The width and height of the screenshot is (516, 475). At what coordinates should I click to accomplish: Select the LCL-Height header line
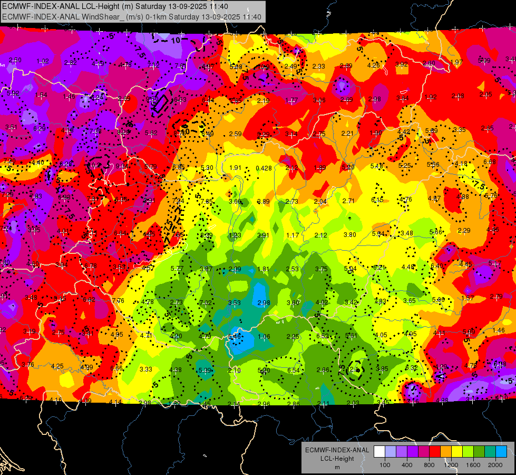click(115, 6)
